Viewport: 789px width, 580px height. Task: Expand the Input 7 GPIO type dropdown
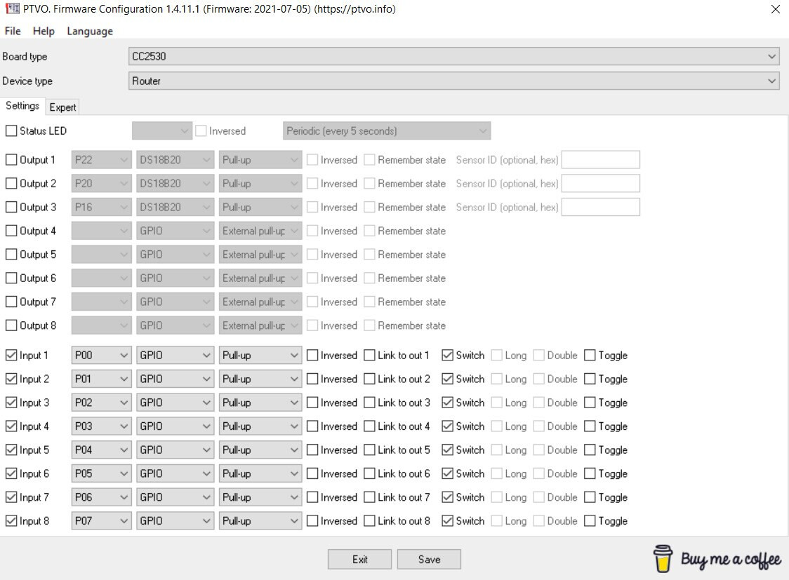pos(175,497)
